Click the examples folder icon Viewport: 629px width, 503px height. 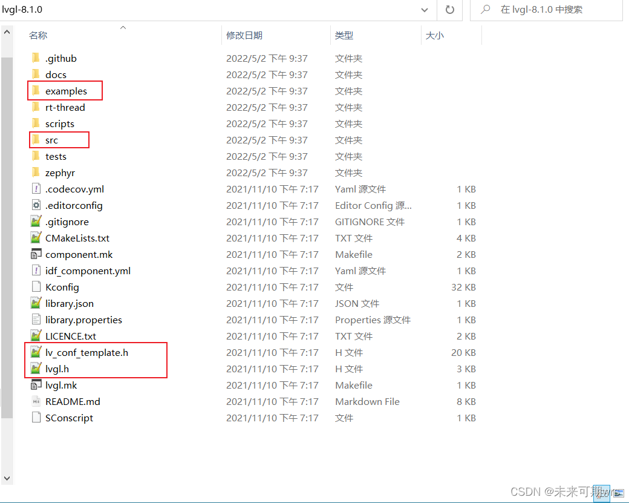[36, 91]
